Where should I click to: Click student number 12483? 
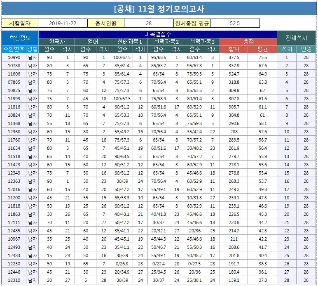[14, 255]
